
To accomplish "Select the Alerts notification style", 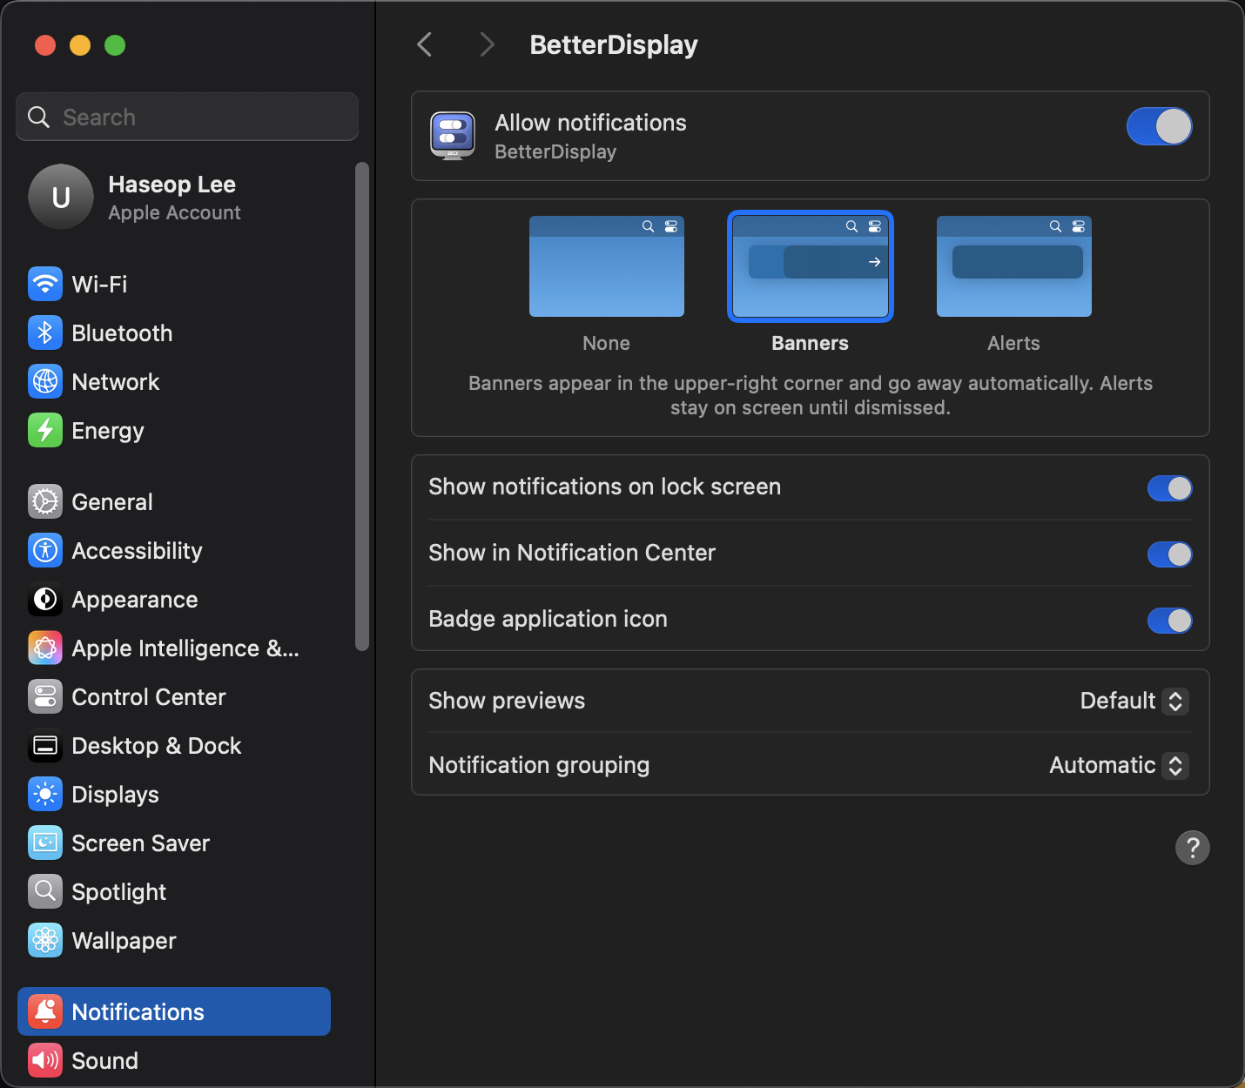I will point(1014,266).
